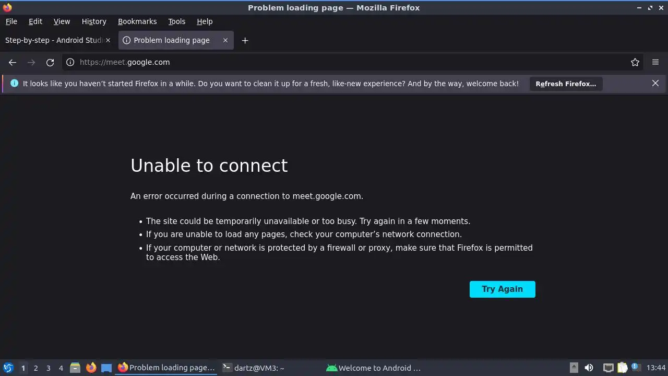Click the info icon in the notification bar
The height and width of the screenshot is (376, 668).
point(14,84)
